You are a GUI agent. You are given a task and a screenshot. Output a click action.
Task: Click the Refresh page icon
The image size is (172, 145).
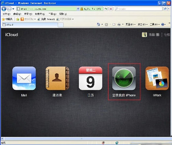click(106, 9)
